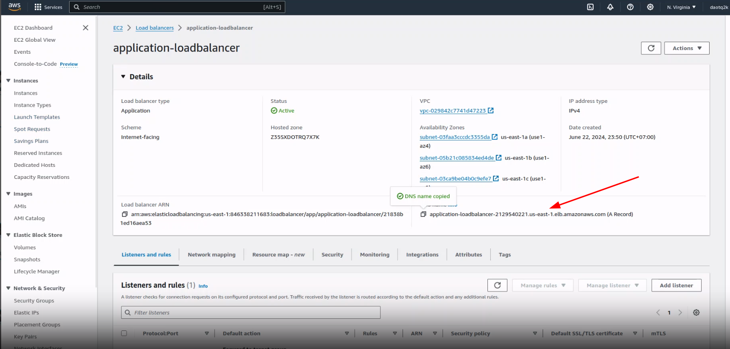Open Console-to-Code Preview in sidebar

pos(45,64)
